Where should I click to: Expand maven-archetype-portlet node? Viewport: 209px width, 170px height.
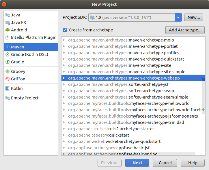(64, 46)
